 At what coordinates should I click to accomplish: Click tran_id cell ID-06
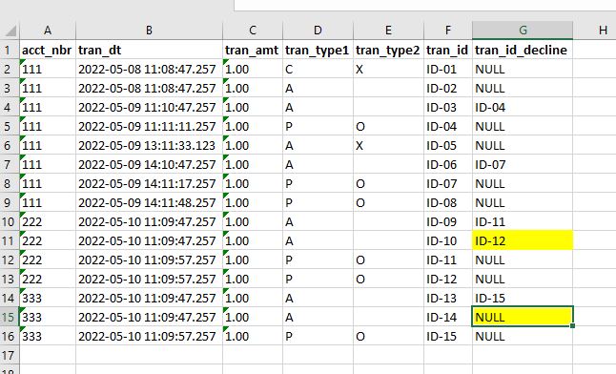(448, 164)
